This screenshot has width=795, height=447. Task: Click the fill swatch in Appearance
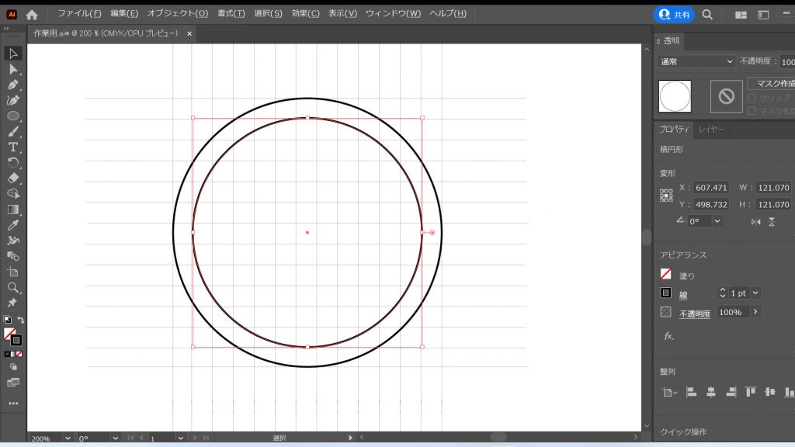tap(665, 274)
